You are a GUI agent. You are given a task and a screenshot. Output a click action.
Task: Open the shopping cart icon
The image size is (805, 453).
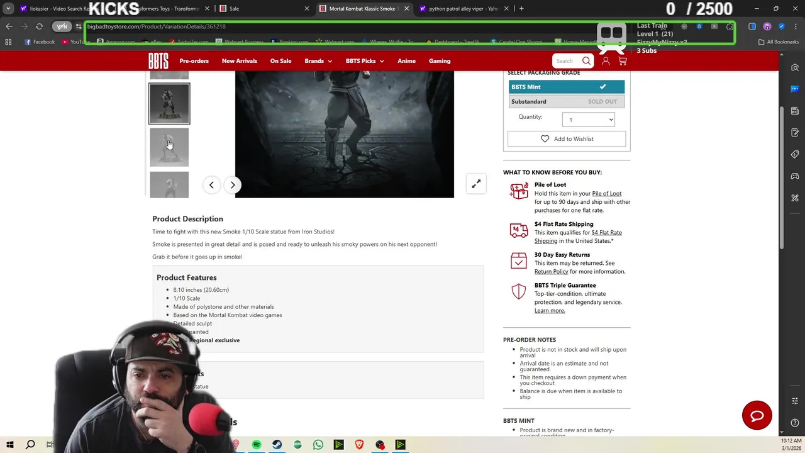click(x=623, y=61)
